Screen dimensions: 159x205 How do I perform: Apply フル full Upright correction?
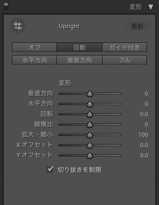click(125, 60)
